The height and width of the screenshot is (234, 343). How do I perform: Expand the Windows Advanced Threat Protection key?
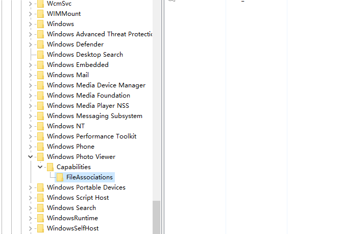pos(31,34)
